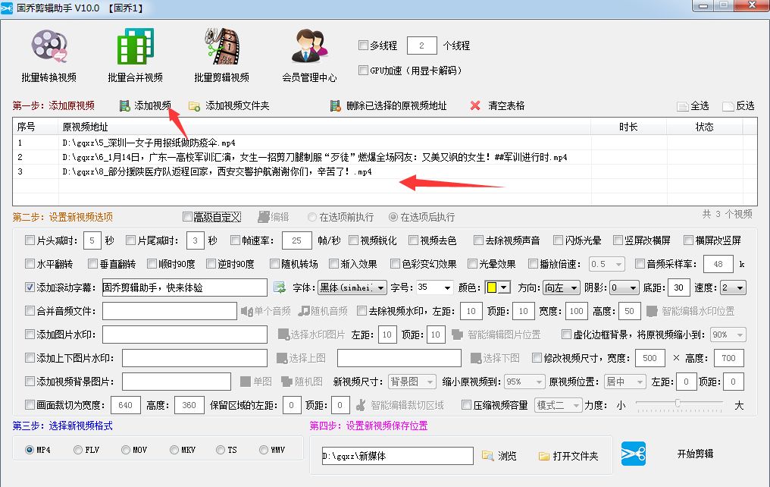Open the 速度 dropdown

click(733, 287)
